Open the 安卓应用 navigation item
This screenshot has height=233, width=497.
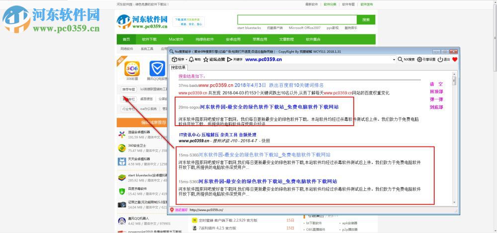pyautogui.click(x=233, y=40)
